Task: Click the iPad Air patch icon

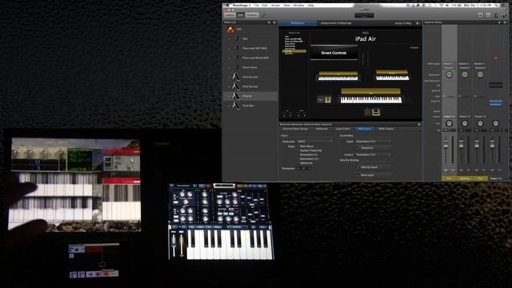Action: click(236, 96)
